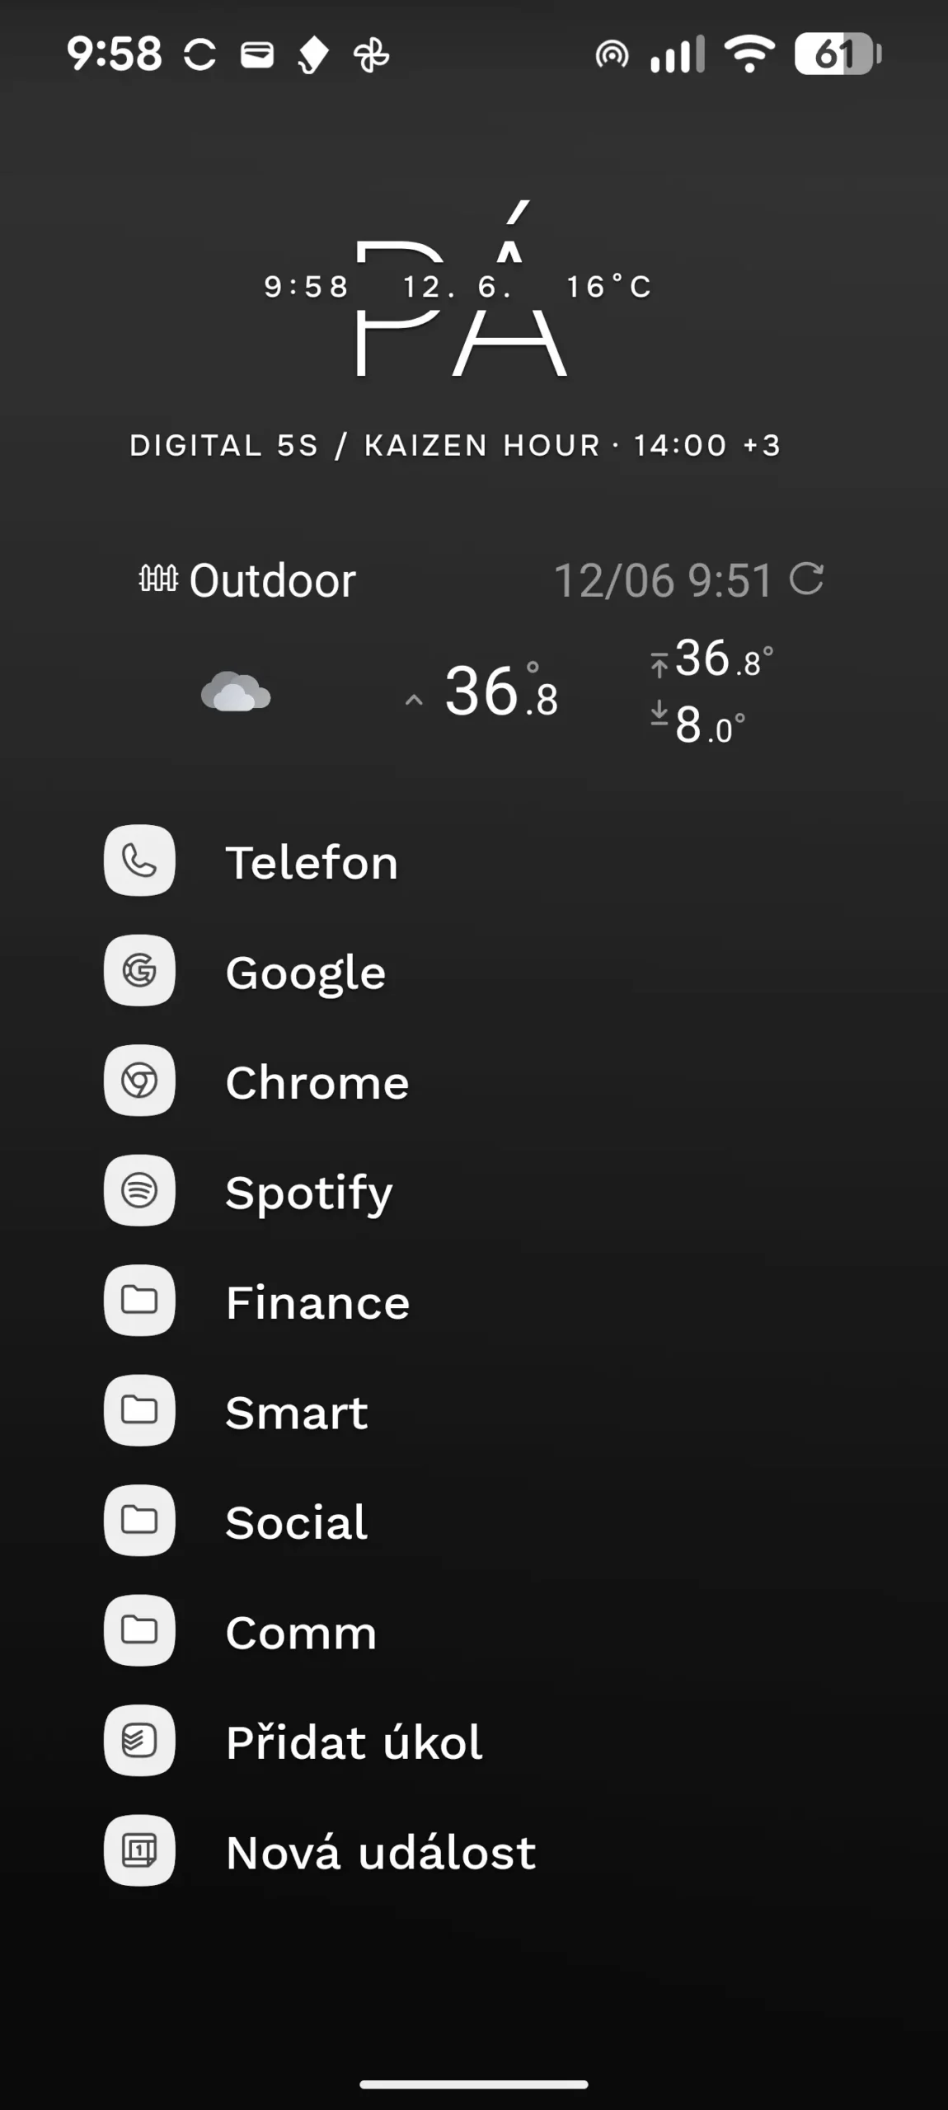The height and width of the screenshot is (2110, 948).
Task: Tap the Wi-Fi status icon
Action: click(749, 54)
